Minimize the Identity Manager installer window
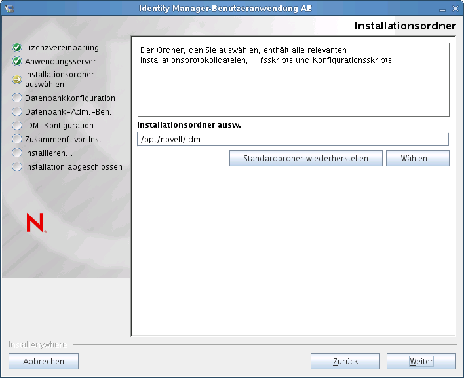The image size is (464, 378). (x=442, y=9)
